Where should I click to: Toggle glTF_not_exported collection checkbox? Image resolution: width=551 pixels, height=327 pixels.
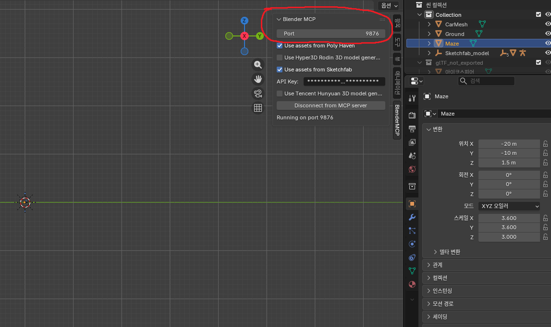(539, 62)
